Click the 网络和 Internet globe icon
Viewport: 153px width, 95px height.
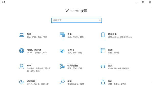coord(21,51)
